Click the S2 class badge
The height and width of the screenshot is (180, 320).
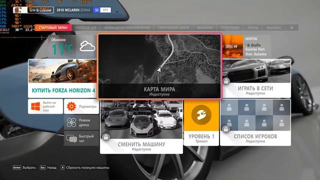(x=96, y=10)
